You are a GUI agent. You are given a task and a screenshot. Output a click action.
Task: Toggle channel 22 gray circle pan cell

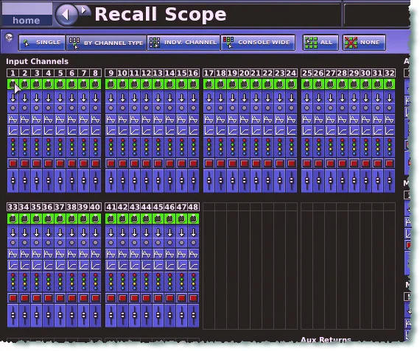coord(268,108)
